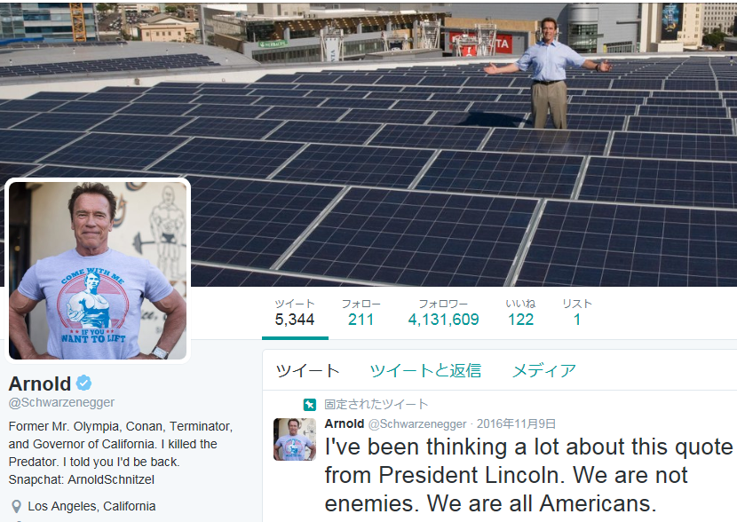Click the Arnold author name in the pinned tweet

(x=345, y=423)
